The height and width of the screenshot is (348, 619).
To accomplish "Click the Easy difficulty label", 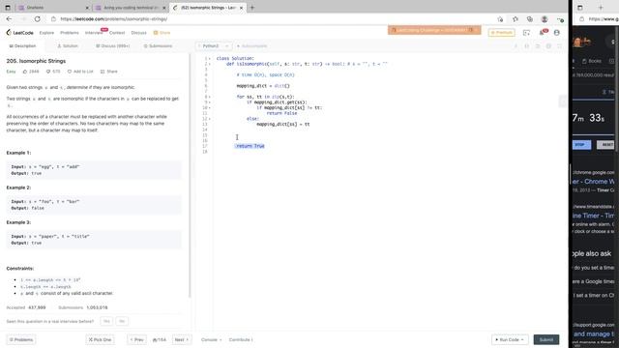I will [x=11, y=72].
